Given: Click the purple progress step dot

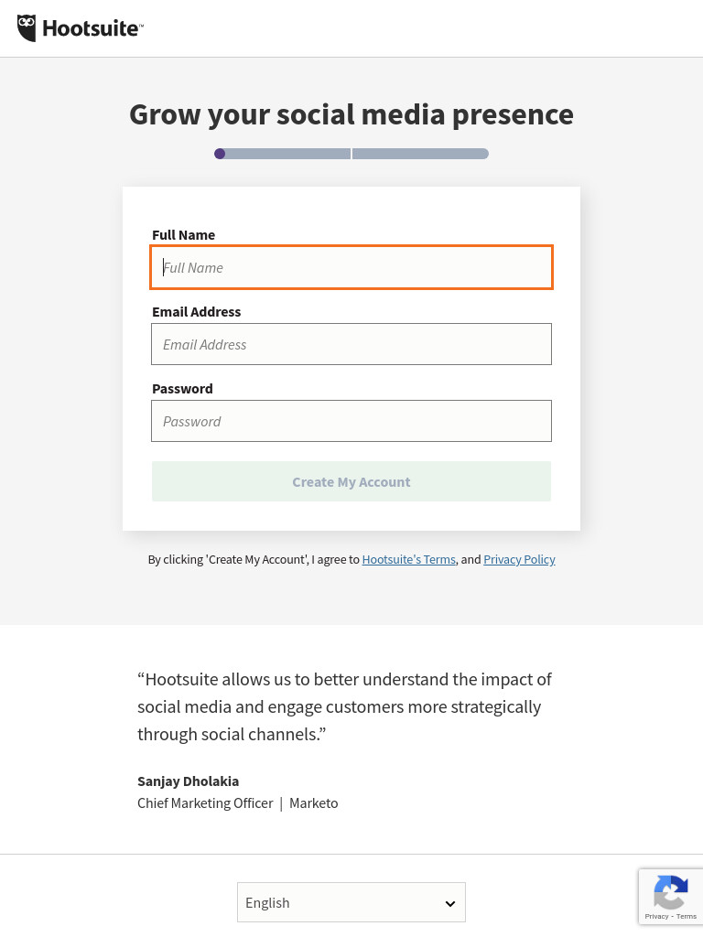Looking at the screenshot, I should (220, 154).
